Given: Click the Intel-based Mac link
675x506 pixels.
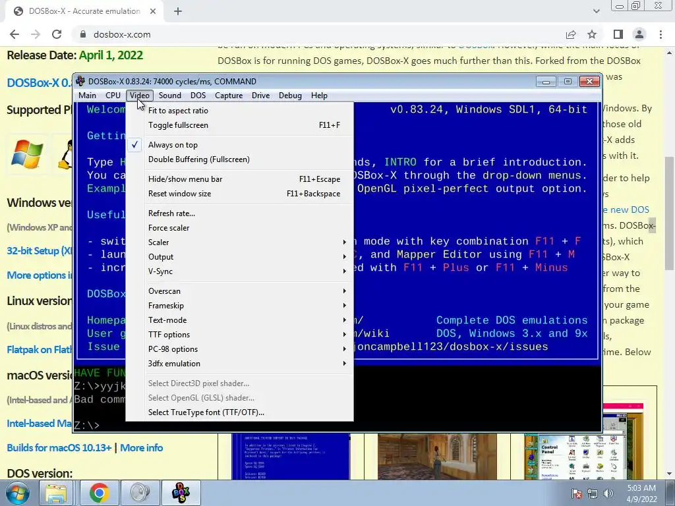Looking at the screenshot, I should point(40,424).
